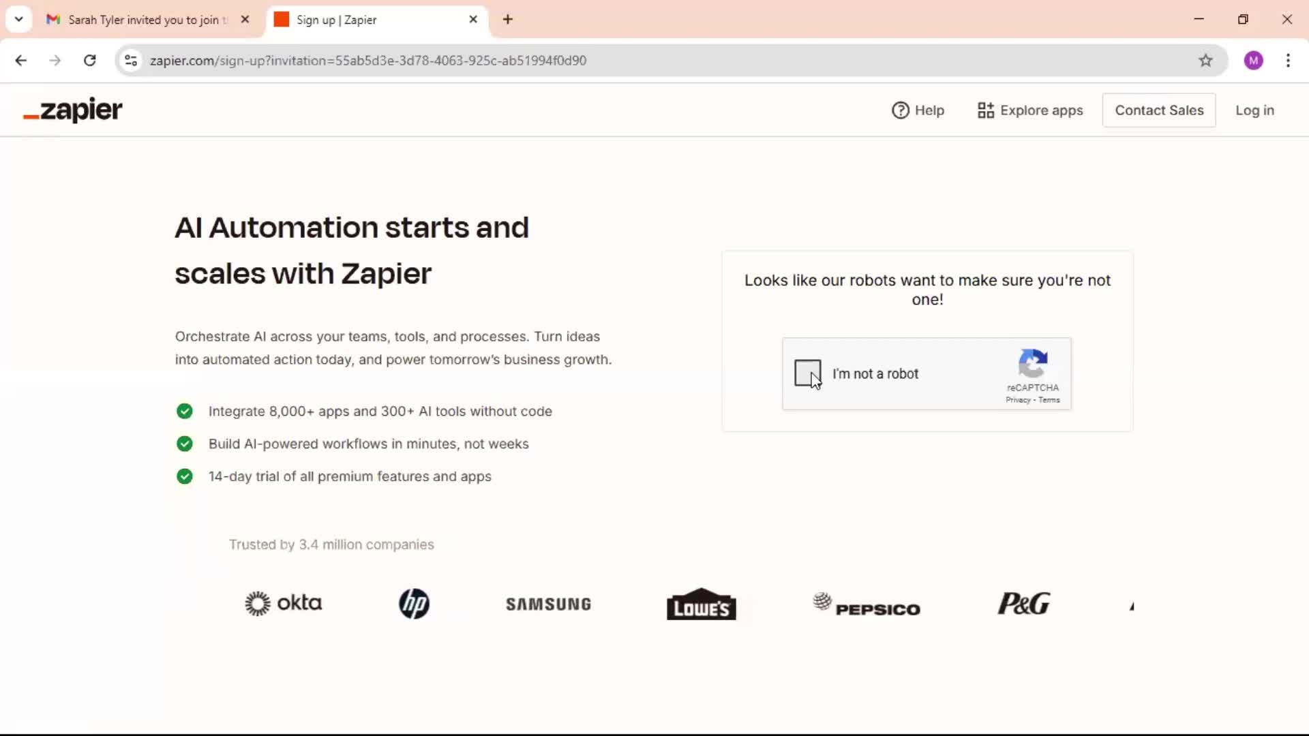Open the reCAPTCHA Terms link
This screenshot has width=1309, height=736.
coord(1049,400)
